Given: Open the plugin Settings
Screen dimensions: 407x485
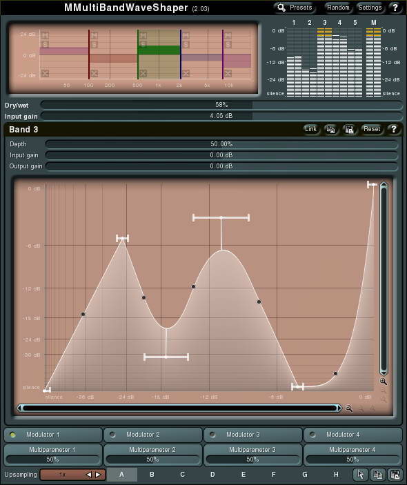Looking at the screenshot, I should tap(370, 8).
